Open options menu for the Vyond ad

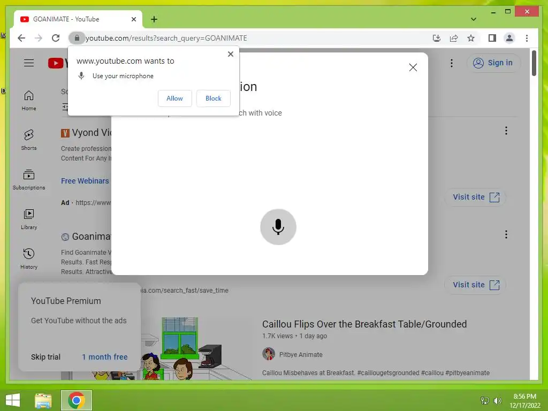click(506, 131)
